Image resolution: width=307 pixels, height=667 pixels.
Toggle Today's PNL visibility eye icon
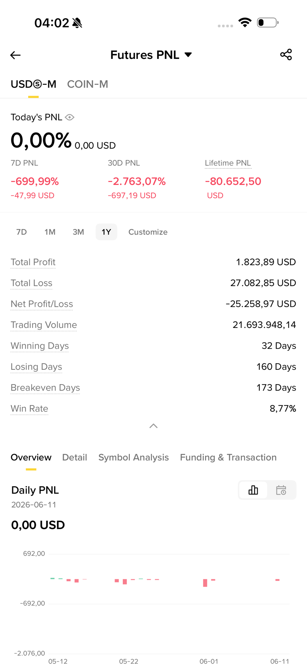pos(70,117)
